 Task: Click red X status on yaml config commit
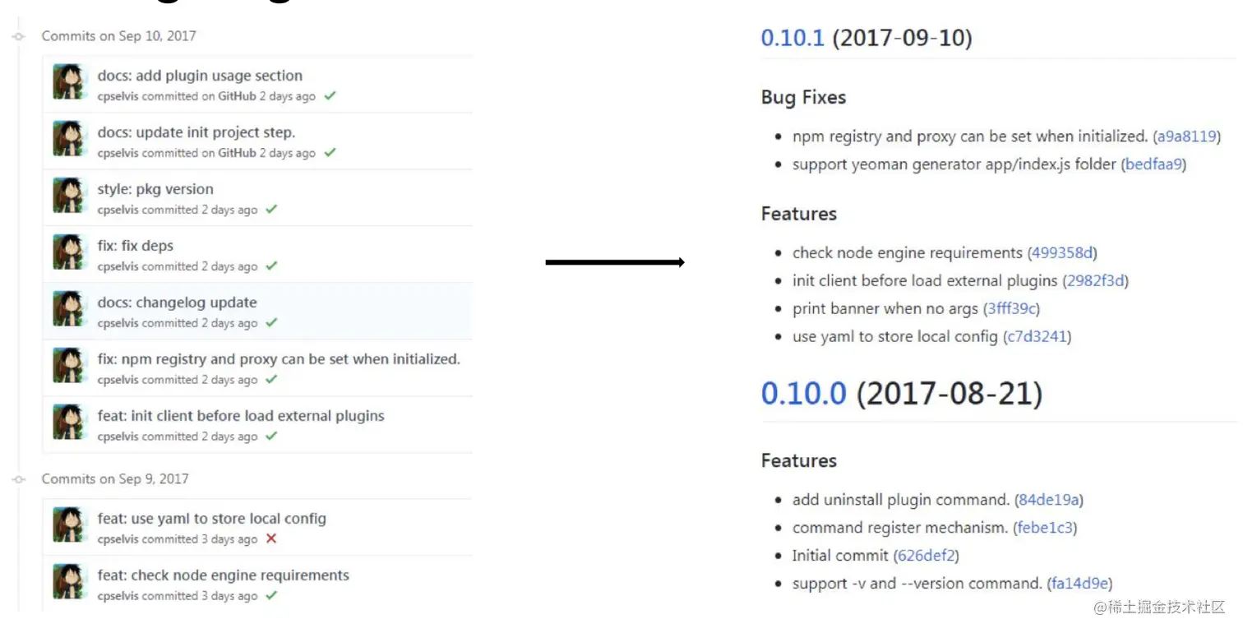(x=271, y=539)
